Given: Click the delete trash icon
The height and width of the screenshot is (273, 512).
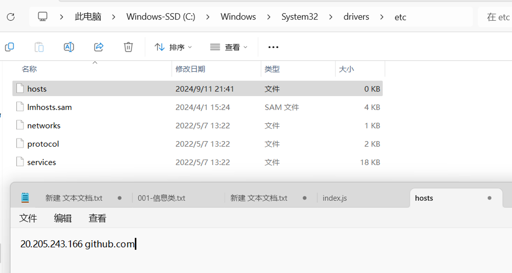Looking at the screenshot, I should pyautogui.click(x=128, y=47).
